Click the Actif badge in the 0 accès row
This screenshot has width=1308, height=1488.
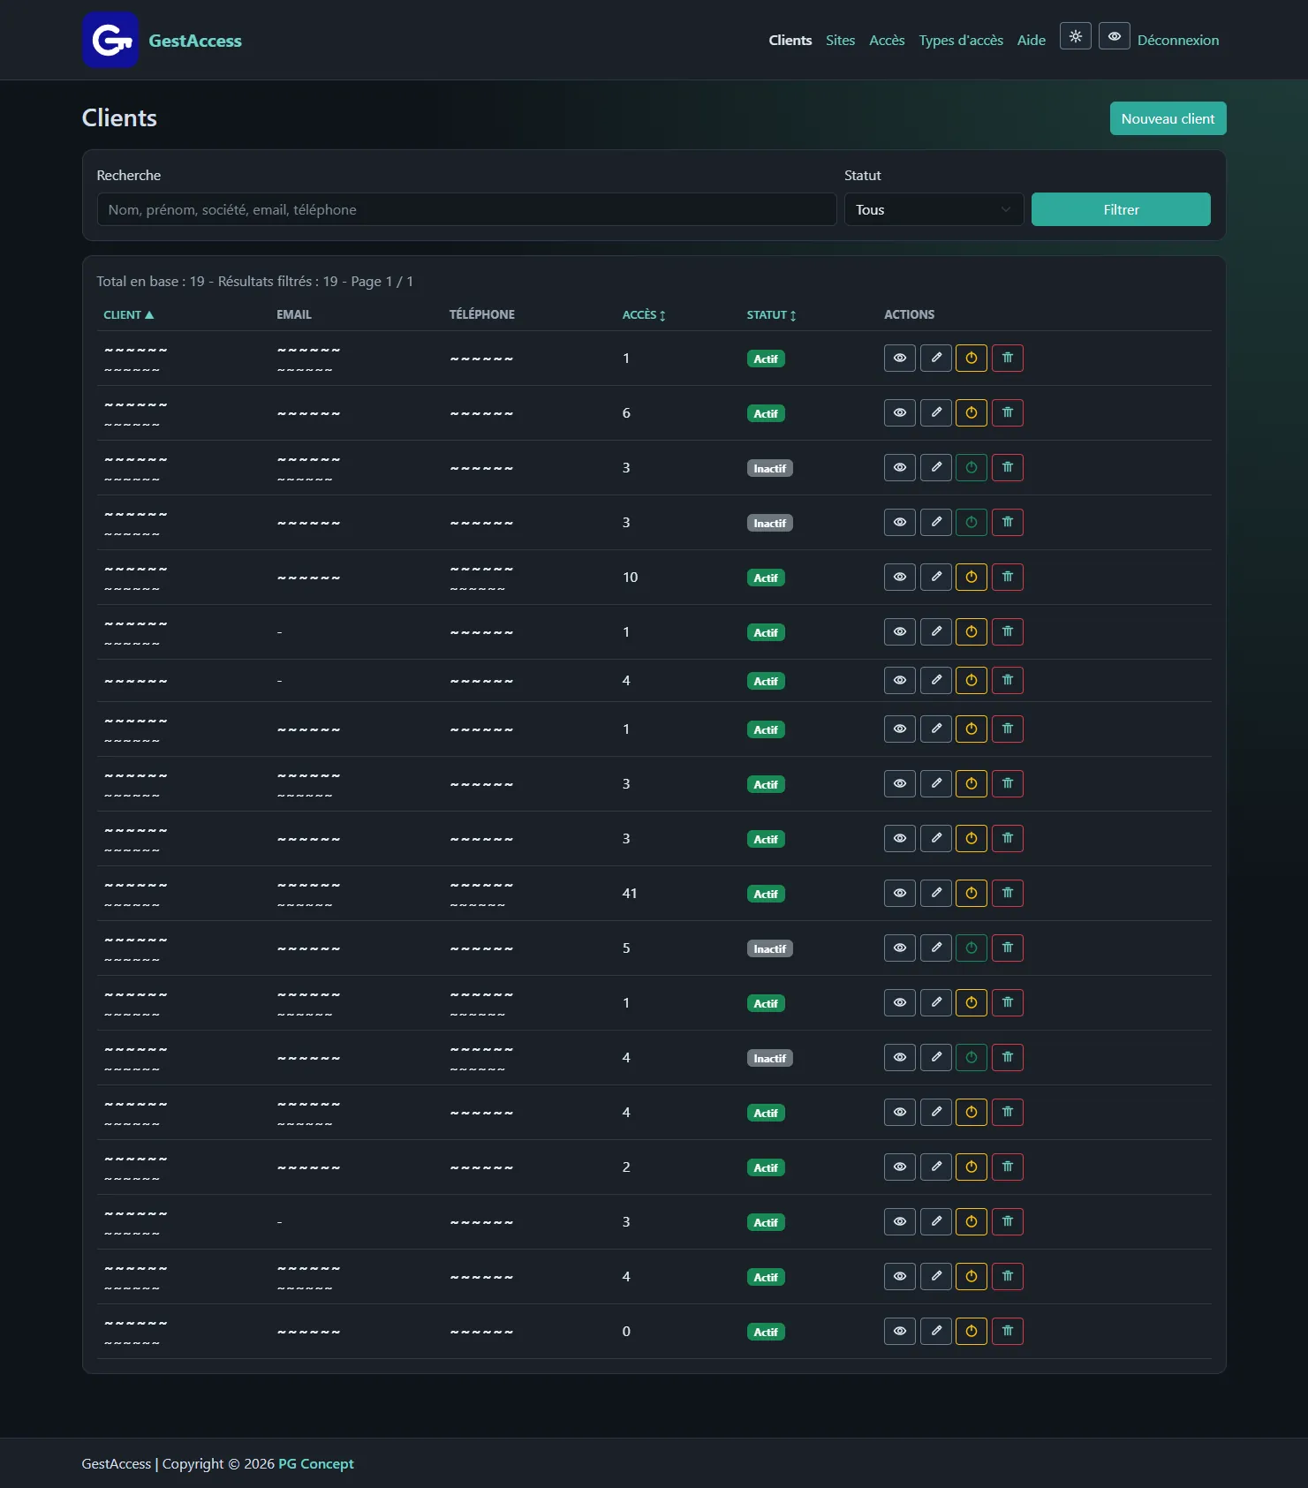click(766, 1332)
